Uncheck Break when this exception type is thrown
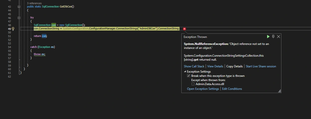 click(189, 76)
